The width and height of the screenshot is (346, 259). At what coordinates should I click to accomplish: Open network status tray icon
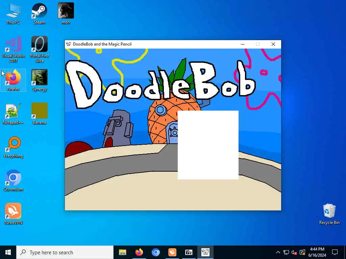click(x=286, y=252)
